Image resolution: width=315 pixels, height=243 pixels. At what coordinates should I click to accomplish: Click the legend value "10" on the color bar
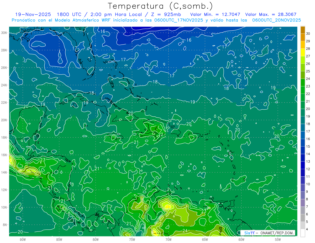coord(308,184)
